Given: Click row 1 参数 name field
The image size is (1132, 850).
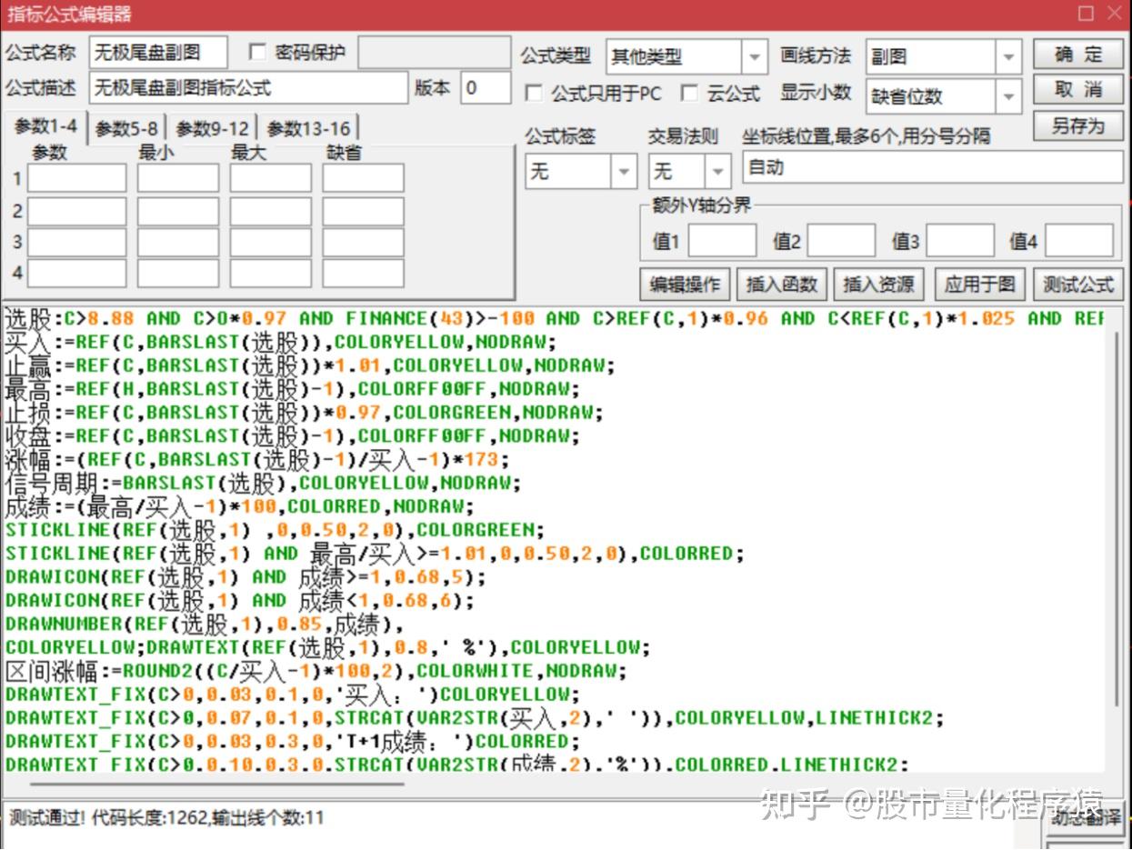Looking at the screenshot, I should 77,178.
